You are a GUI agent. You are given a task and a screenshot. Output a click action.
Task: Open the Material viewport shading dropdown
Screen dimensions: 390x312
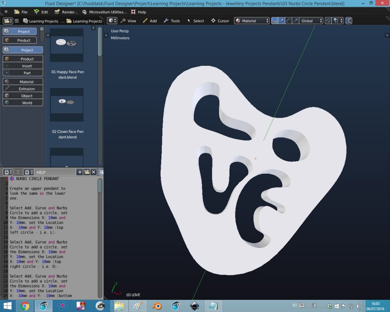coord(251,21)
